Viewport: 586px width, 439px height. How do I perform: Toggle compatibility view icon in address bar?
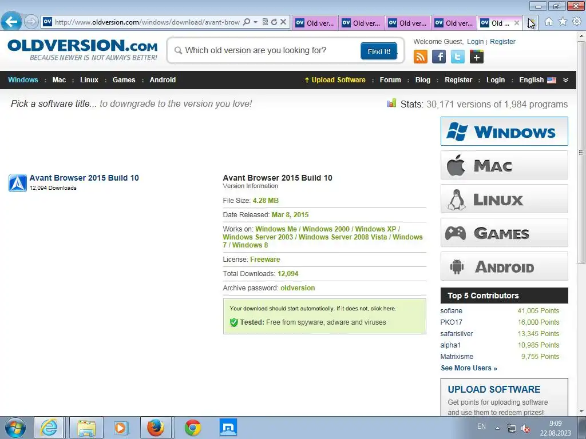(265, 22)
